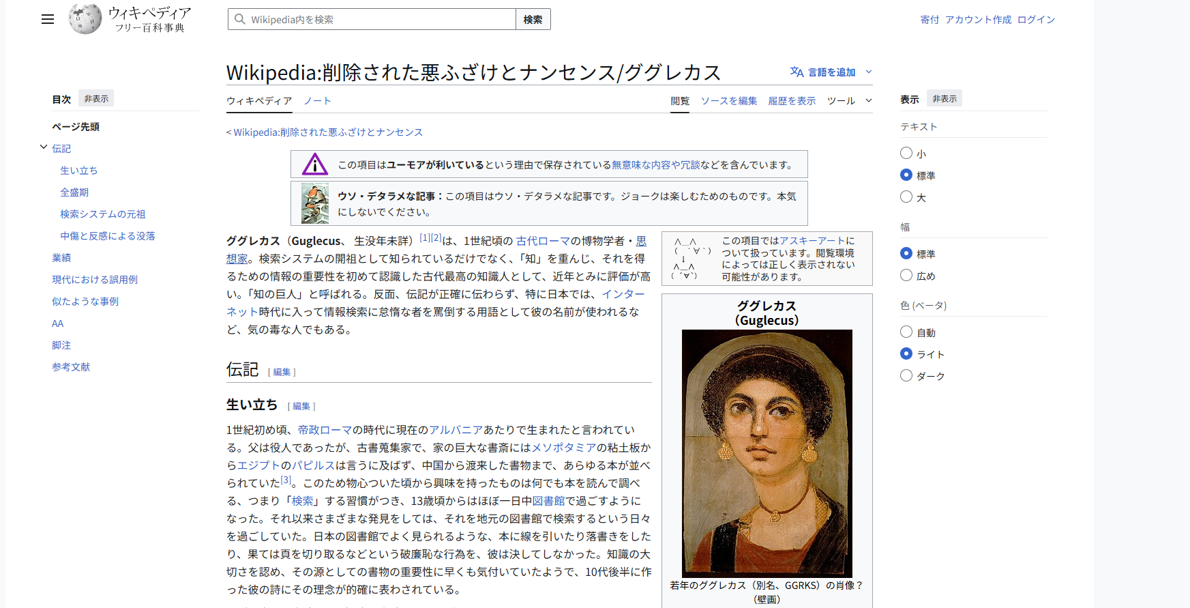Screen dimensions: 1190x608
Task: Click the ASCII art cat icon
Action: pyautogui.click(x=691, y=259)
